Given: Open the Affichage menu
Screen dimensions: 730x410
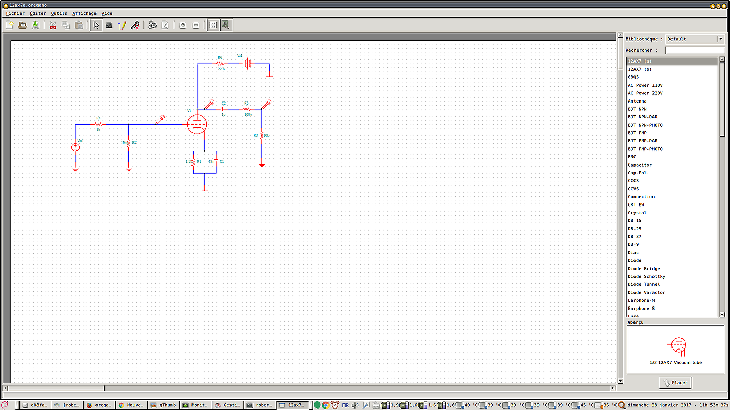Looking at the screenshot, I should [x=84, y=13].
